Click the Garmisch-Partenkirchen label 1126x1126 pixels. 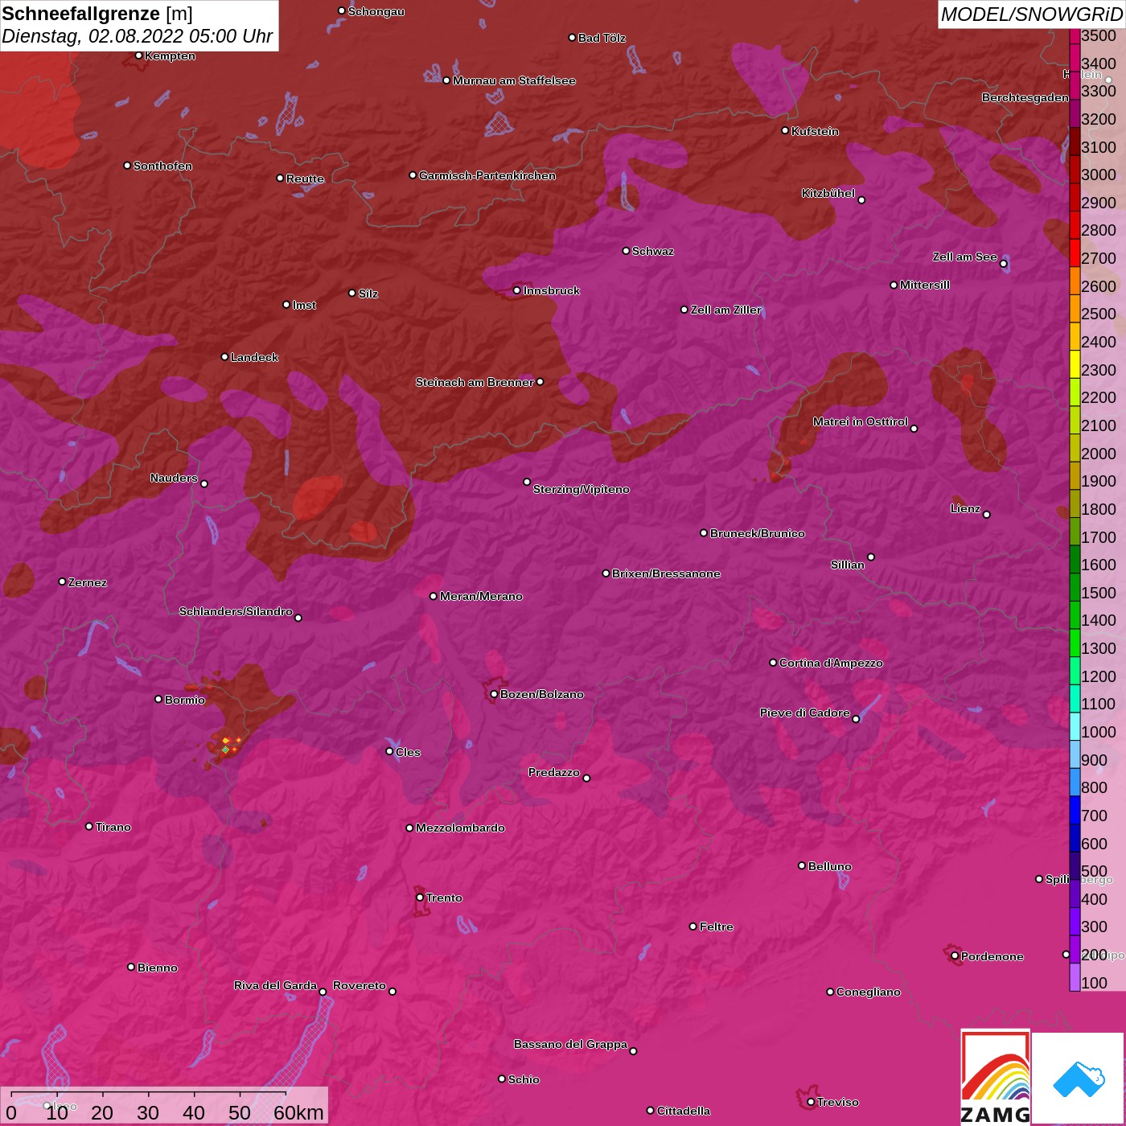tap(487, 175)
